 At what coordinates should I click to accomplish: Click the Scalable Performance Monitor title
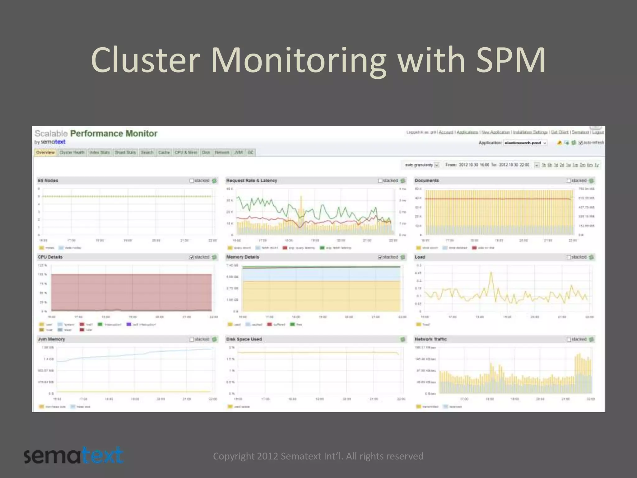pyautogui.click(x=96, y=134)
